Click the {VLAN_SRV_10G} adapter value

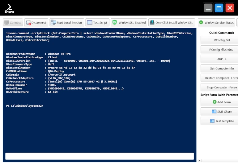coord(59,78)
